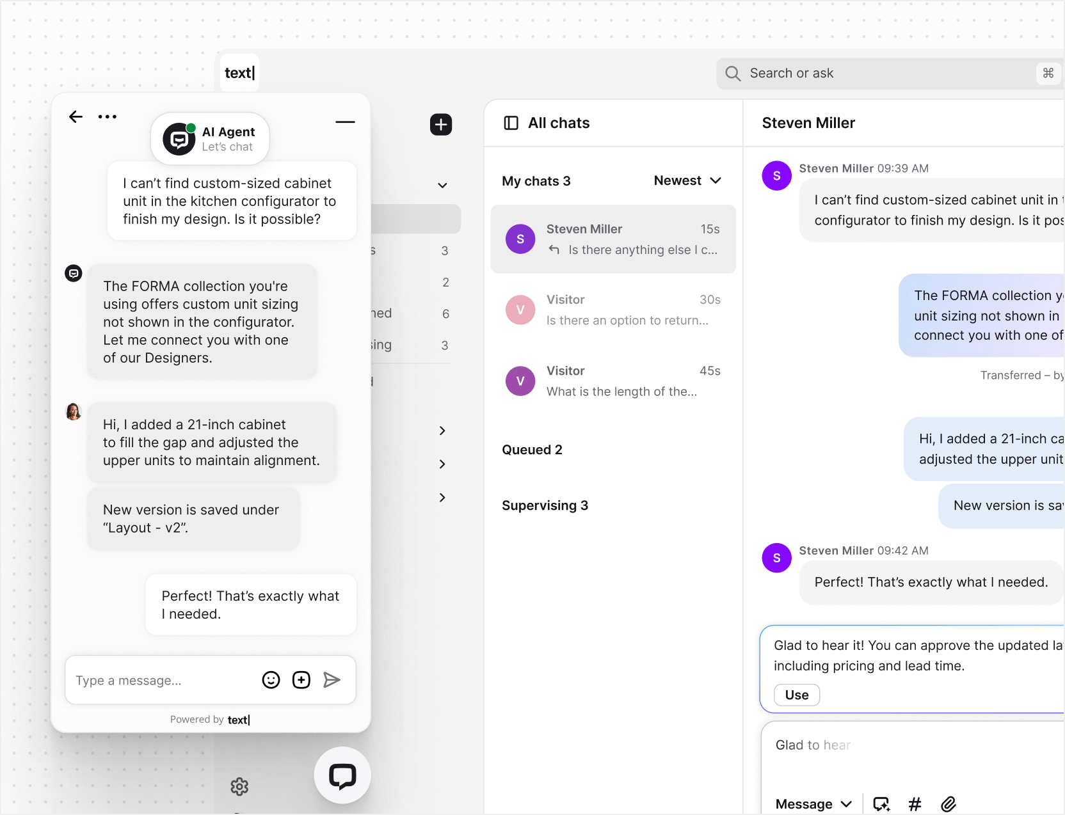
Task: Go back using the arrow in the chat widget
Action: [76, 116]
